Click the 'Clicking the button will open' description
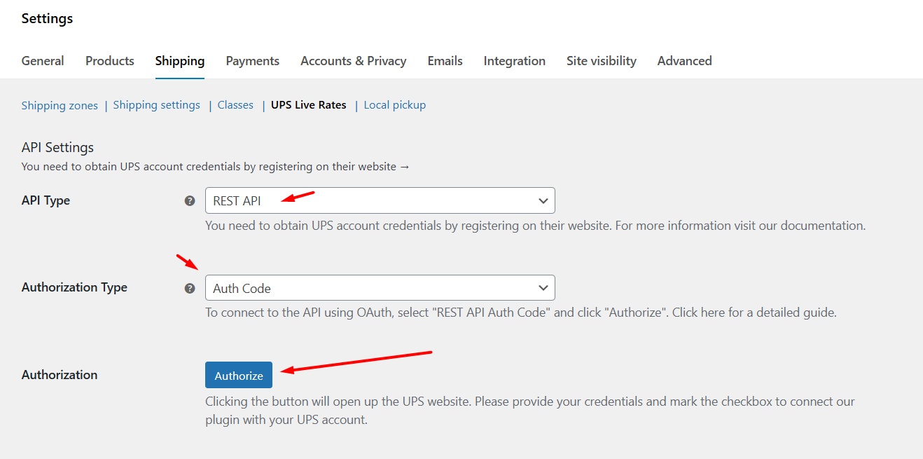 pos(530,411)
